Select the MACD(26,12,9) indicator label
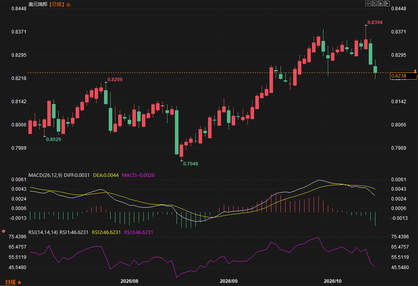The height and width of the screenshot is (286, 418). click(x=45, y=175)
